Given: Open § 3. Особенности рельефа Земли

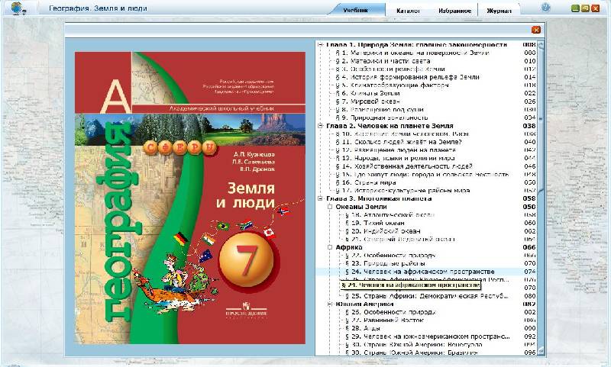Looking at the screenshot, I should [390, 69].
